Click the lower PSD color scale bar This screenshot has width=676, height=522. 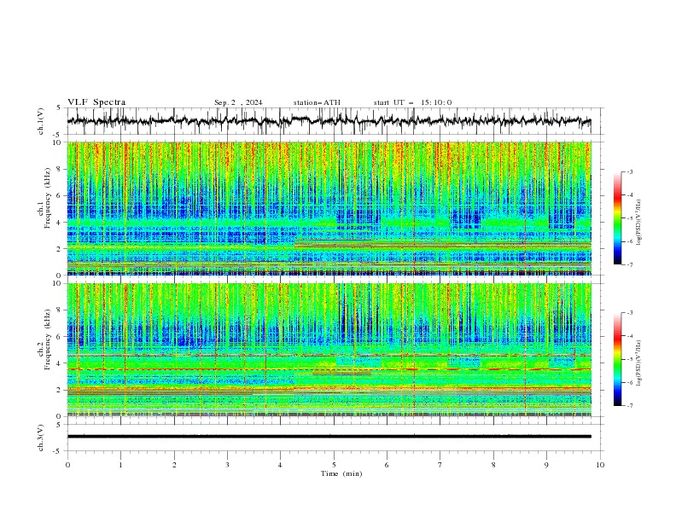tap(617, 359)
